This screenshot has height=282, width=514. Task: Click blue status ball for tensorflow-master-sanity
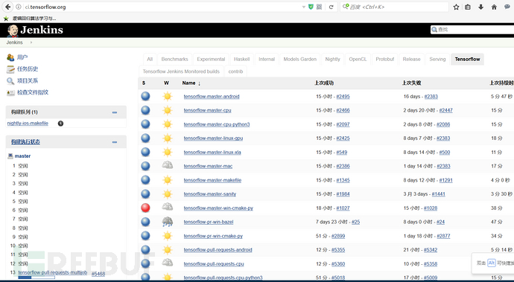pyautogui.click(x=145, y=194)
